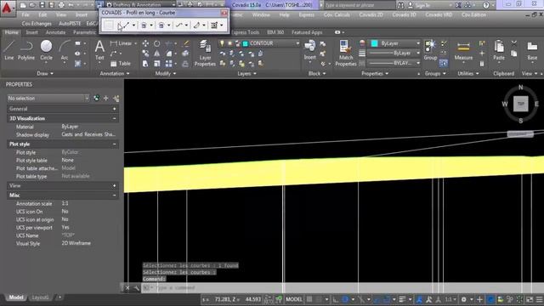Expand the Modify panel flyout
The width and height of the screenshot is (544, 306).
pyautogui.click(x=166, y=74)
